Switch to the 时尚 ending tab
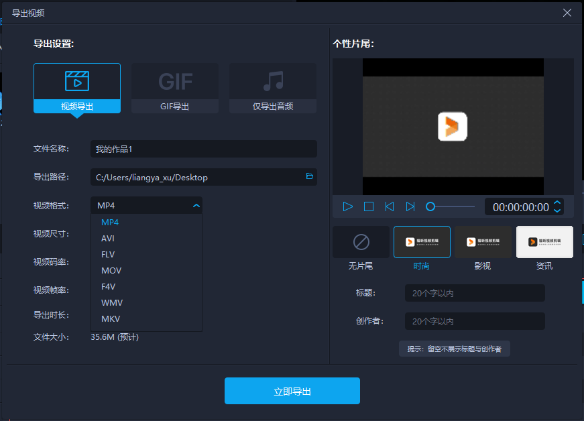The image size is (584, 421). pos(422,242)
